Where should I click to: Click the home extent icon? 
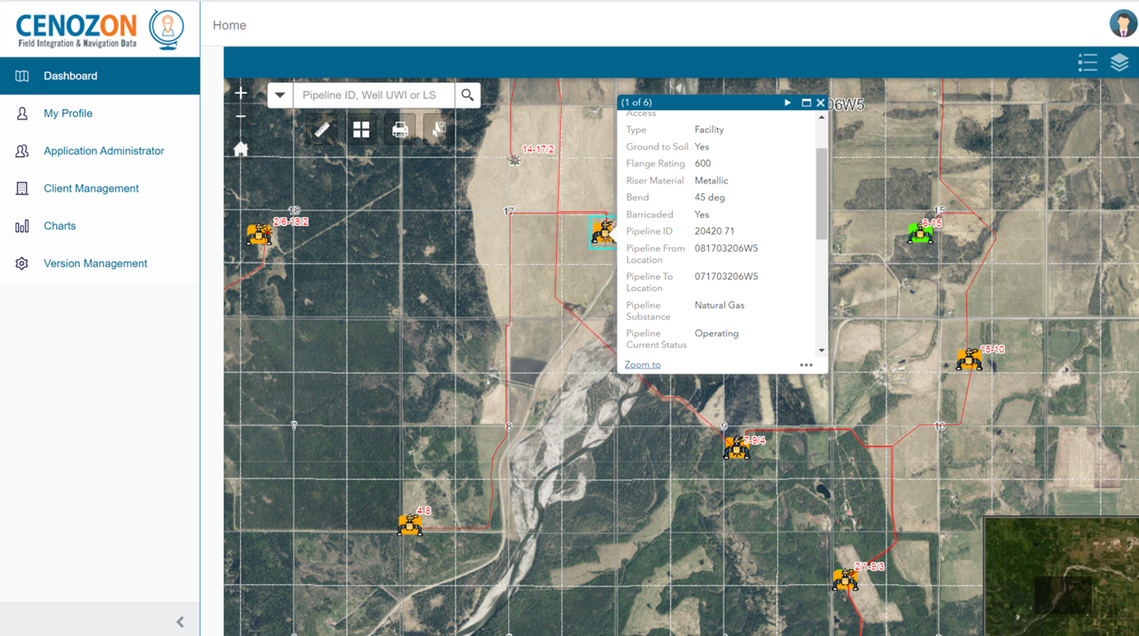click(x=241, y=149)
